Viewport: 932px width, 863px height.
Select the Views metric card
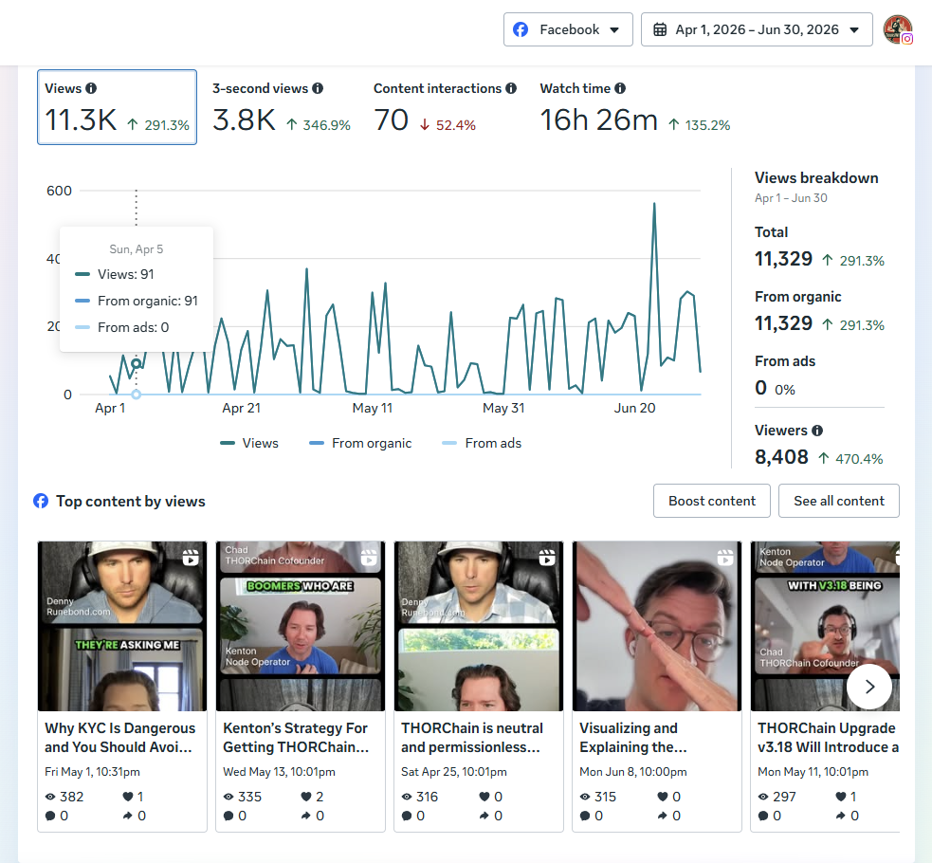[x=118, y=107]
